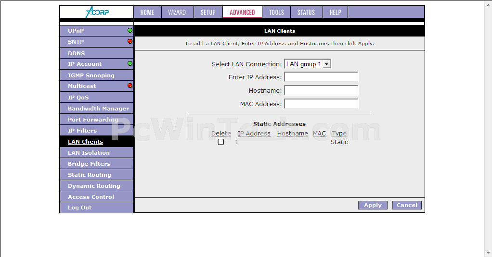The height and width of the screenshot is (257, 492).
Task: Click the green status indicator beside IP Account
Action: point(130,63)
